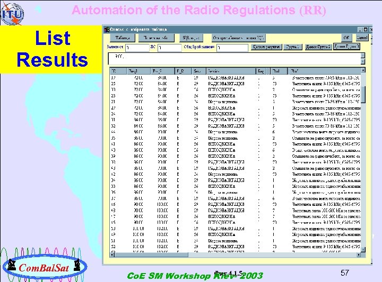
Task: Click the table's vertical scroll-up arrow
Action: click(x=363, y=70)
